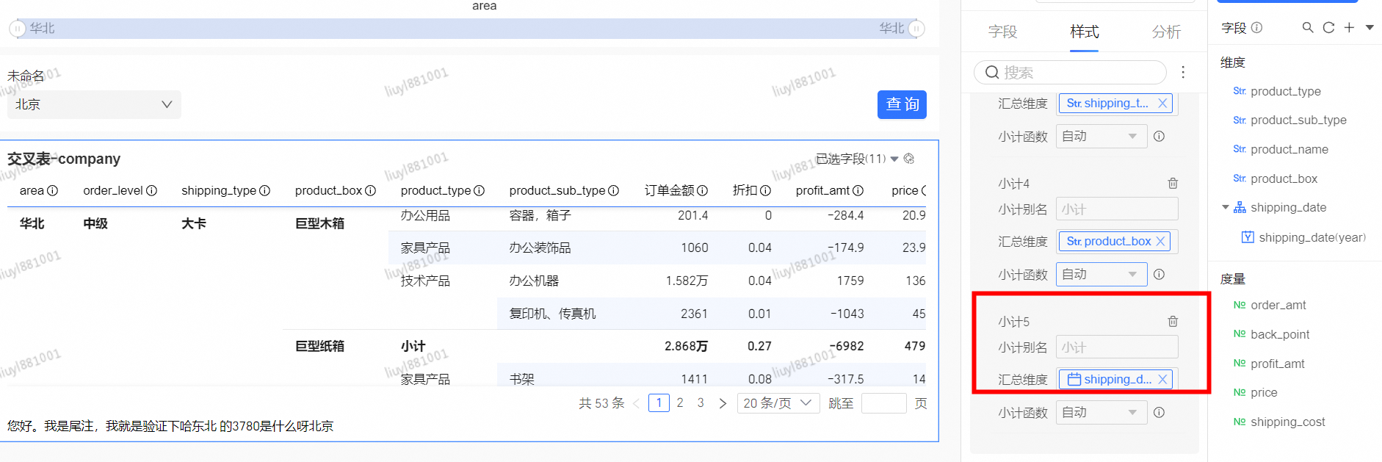Open settings icon beside 已选字段(11)
The width and height of the screenshot is (1382, 462).
[x=909, y=159]
